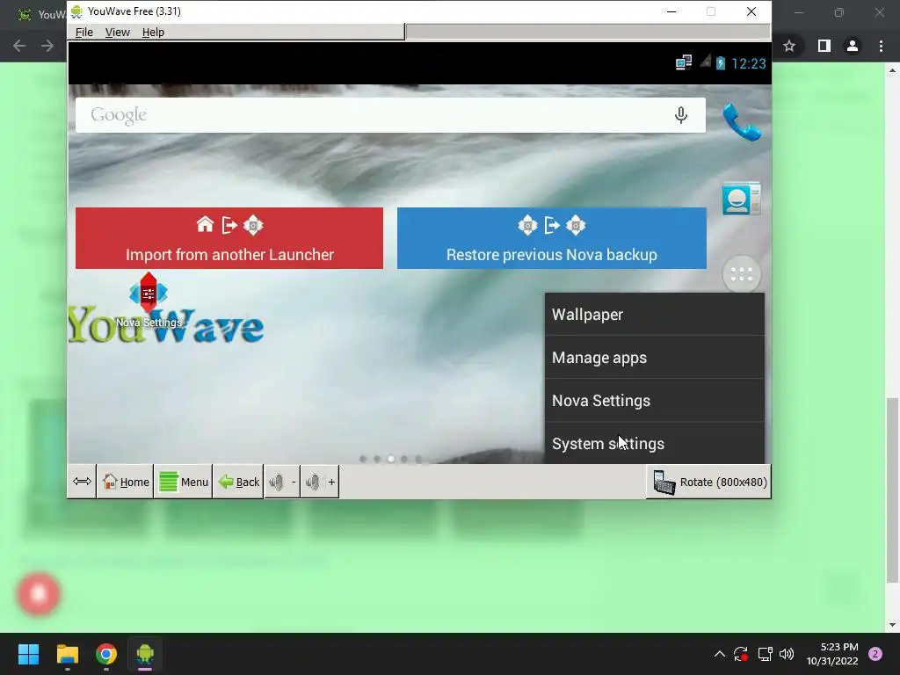Click Restore previous Nova backup button
The image size is (900, 675).
pyautogui.click(x=552, y=238)
